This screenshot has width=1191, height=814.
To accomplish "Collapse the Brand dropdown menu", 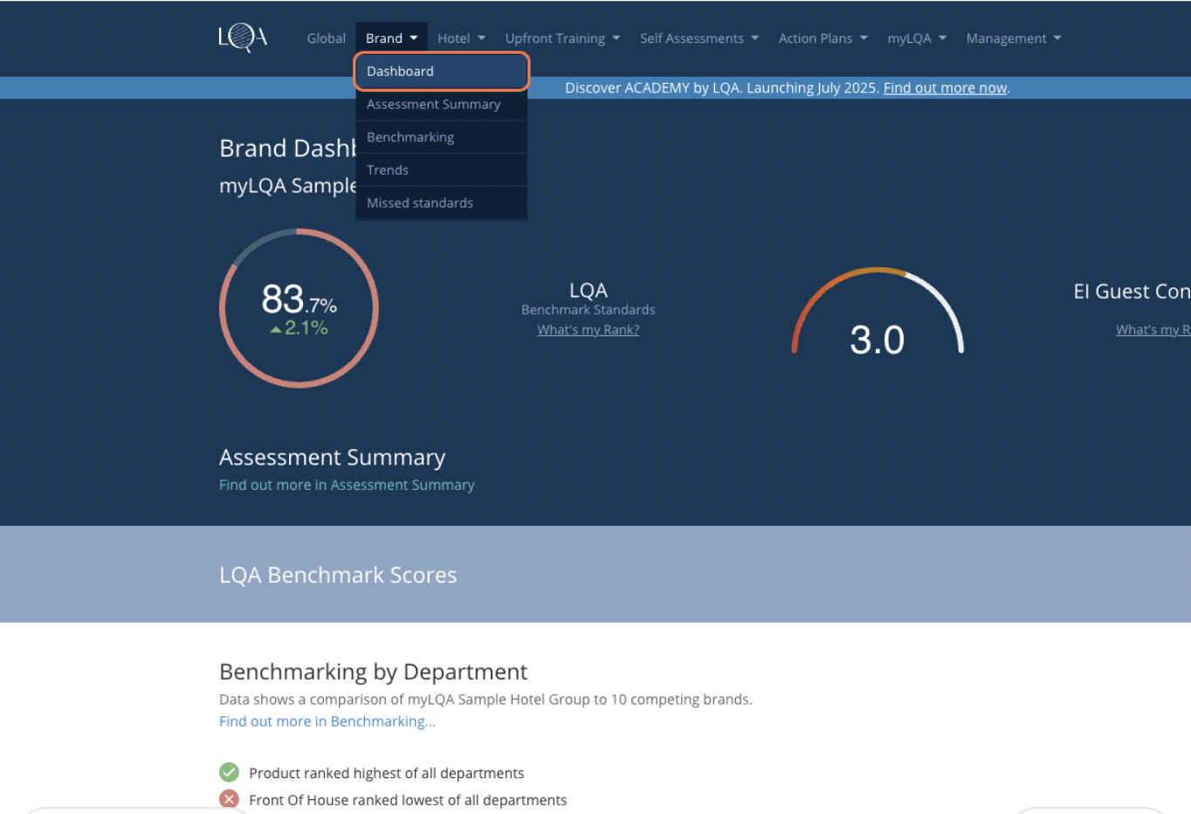I will coord(391,38).
